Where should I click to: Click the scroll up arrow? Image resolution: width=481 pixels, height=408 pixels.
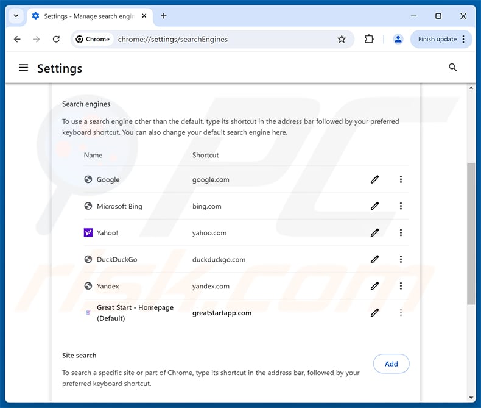click(471, 88)
